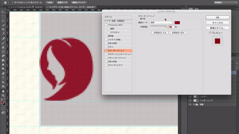Uncheck the カラーオーバーレイ checkbox
The width and height of the screenshot is (239, 134).
[106, 50]
